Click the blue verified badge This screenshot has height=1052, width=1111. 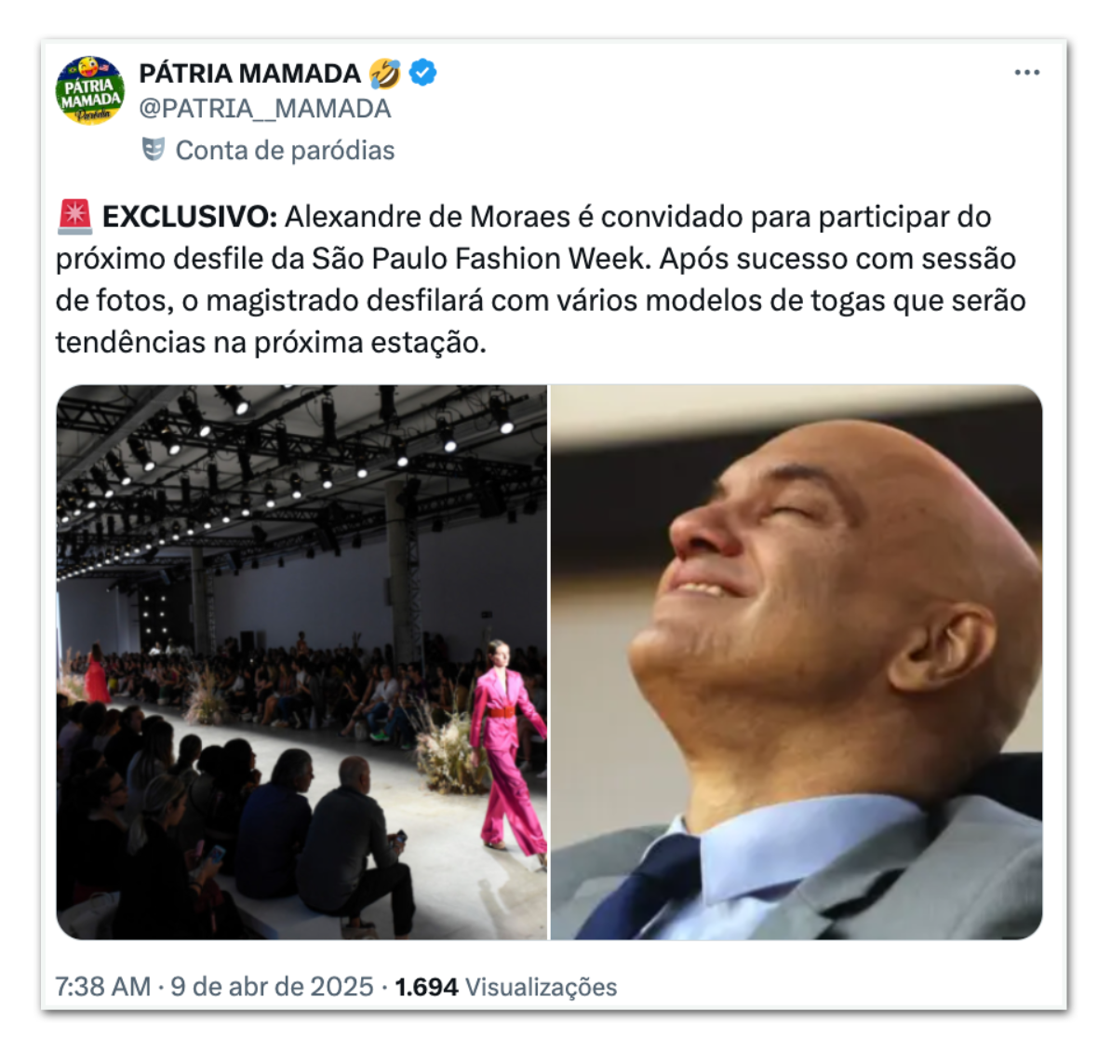[x=423, y=73]
